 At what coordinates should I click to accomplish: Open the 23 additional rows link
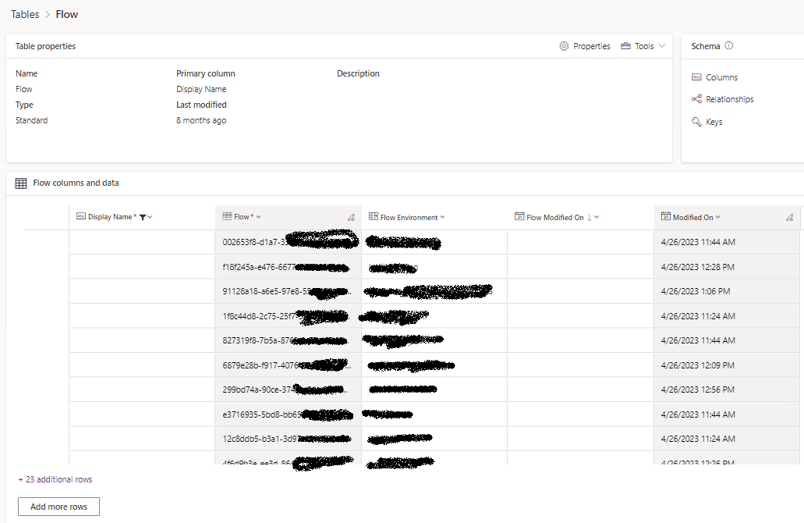tap(54, 479)
